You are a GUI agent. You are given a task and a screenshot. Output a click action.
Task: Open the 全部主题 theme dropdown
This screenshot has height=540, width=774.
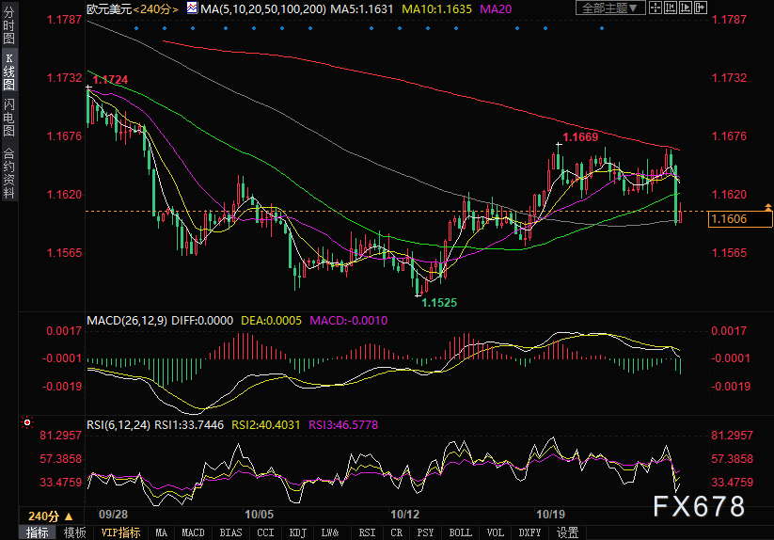click(610, 8)
